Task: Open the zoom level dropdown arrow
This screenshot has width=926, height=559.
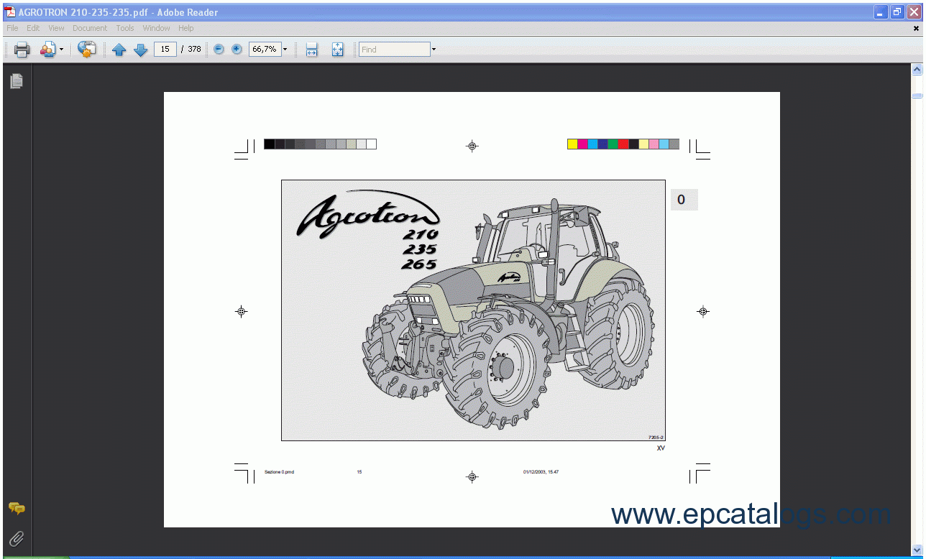Action: pyautogui.click(x=285, y=50)
